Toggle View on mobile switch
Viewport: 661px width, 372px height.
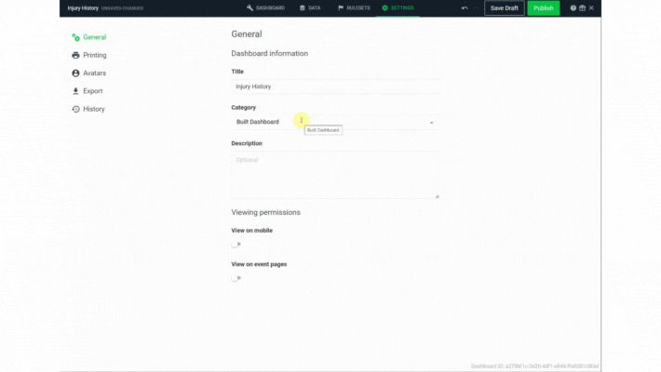236,245
